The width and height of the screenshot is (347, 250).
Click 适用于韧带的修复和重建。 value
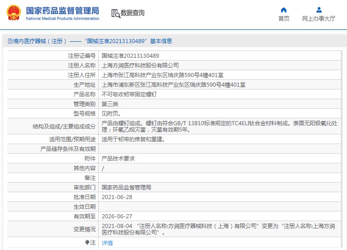[133, 139]
